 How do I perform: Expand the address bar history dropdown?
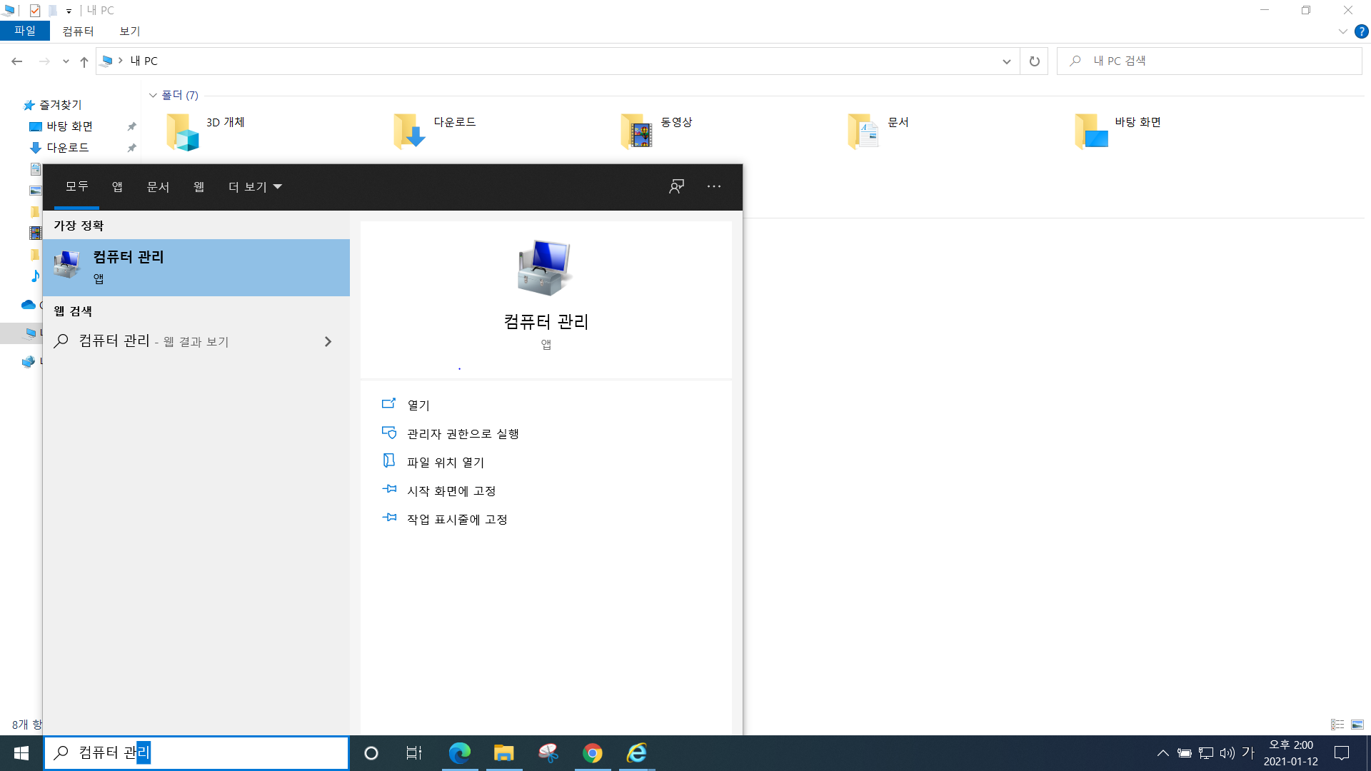point(1006,61)
